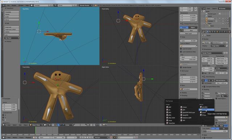This screenshot has width=232, height=140.
Task: Toggle the Render Border checkbox
Action: pyautogui.click(x=181, y=67)
